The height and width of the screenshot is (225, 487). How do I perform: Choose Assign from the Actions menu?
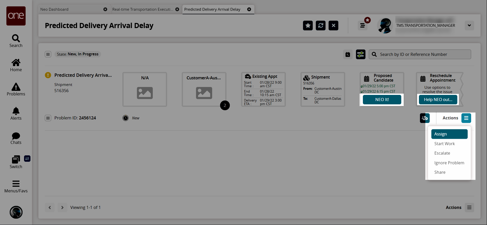pos(449,134)
